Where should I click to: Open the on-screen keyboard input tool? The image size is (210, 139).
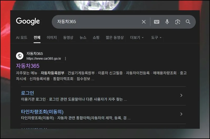157,22
